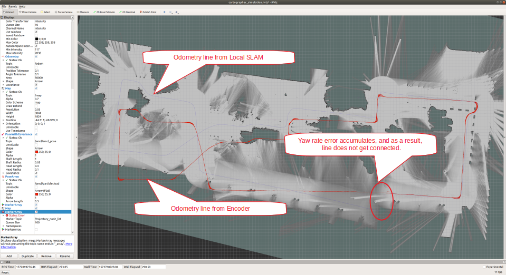The image size is (506, 275).
Task: Select the /amcl/particlecloud topic value
Action: [47, 183]
